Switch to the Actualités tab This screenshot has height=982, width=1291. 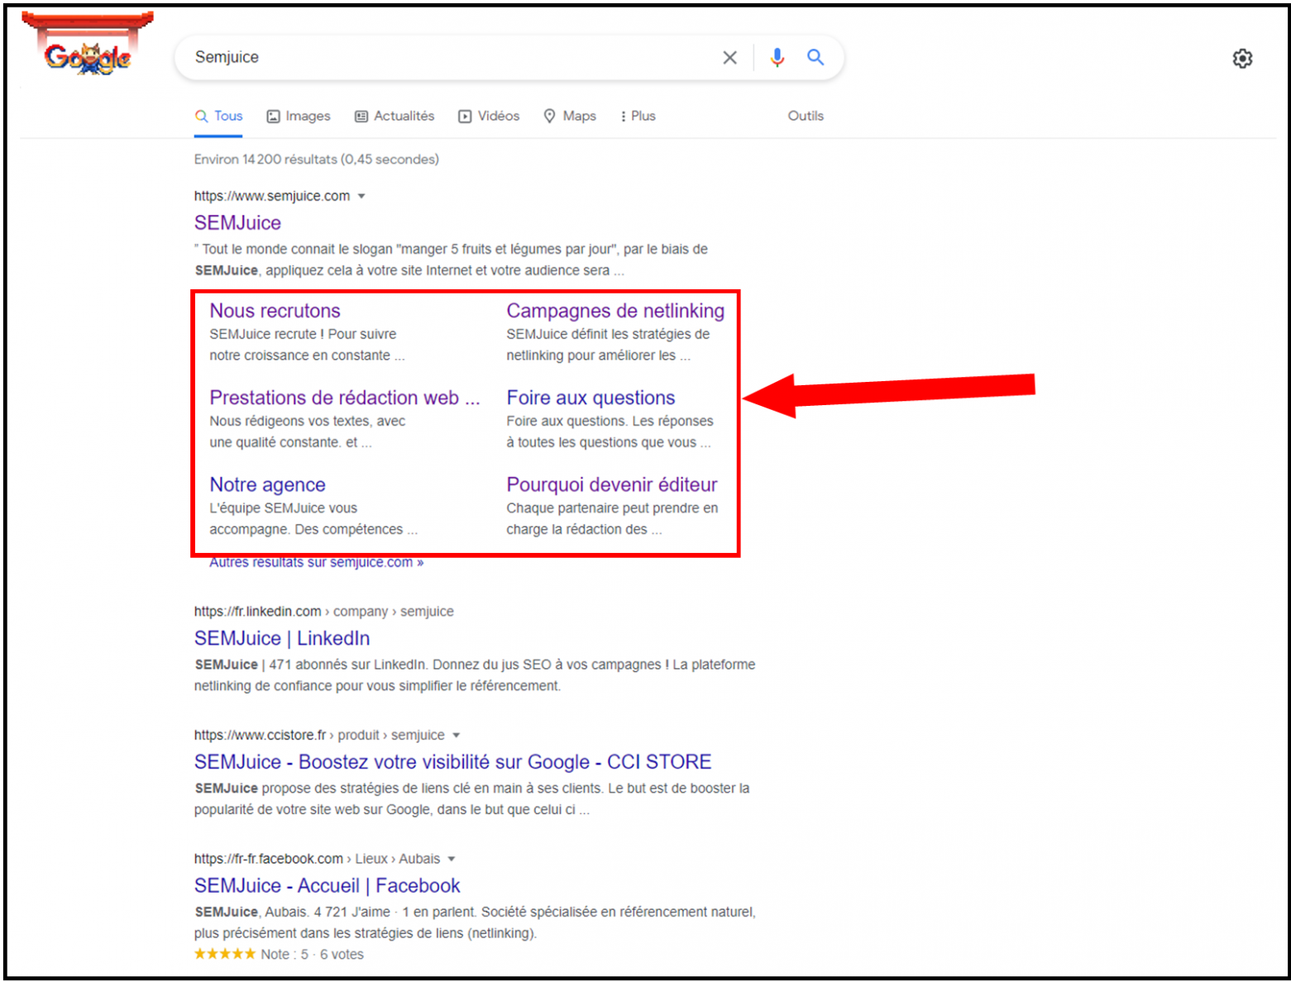(x=394, y=117)
